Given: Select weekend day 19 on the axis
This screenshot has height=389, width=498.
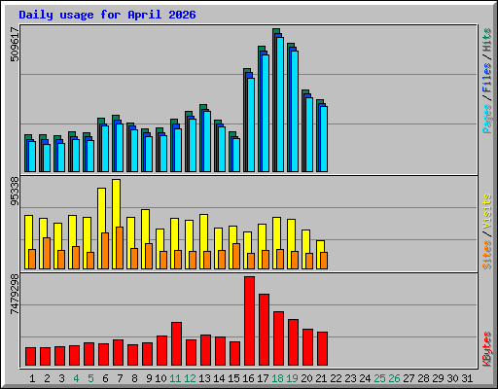Looking at the screenshot, I should click(x=292, y=378).
